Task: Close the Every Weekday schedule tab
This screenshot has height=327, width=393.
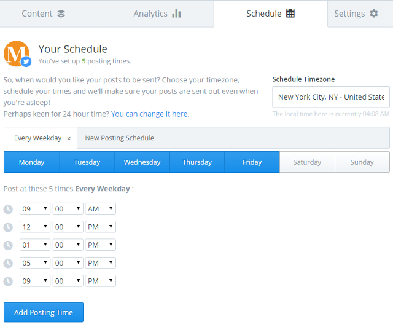Action: tap(69, 138)
